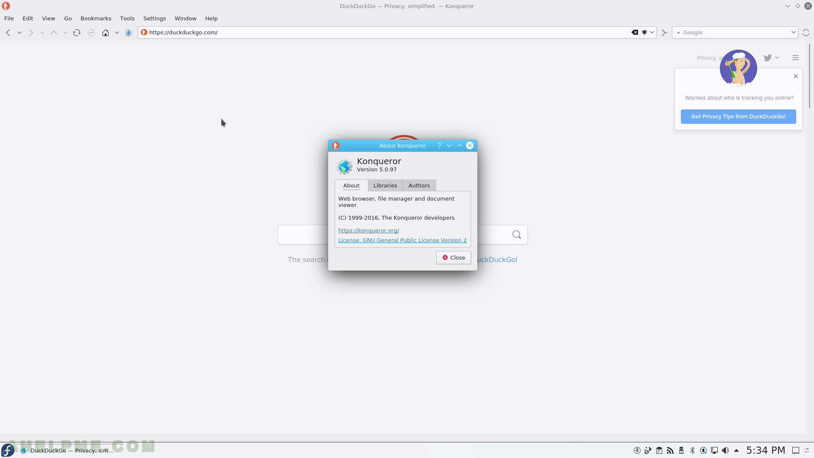Open the search engine selector chevron
This screenshot has width=814, height=458.
[x=678, y=33]
